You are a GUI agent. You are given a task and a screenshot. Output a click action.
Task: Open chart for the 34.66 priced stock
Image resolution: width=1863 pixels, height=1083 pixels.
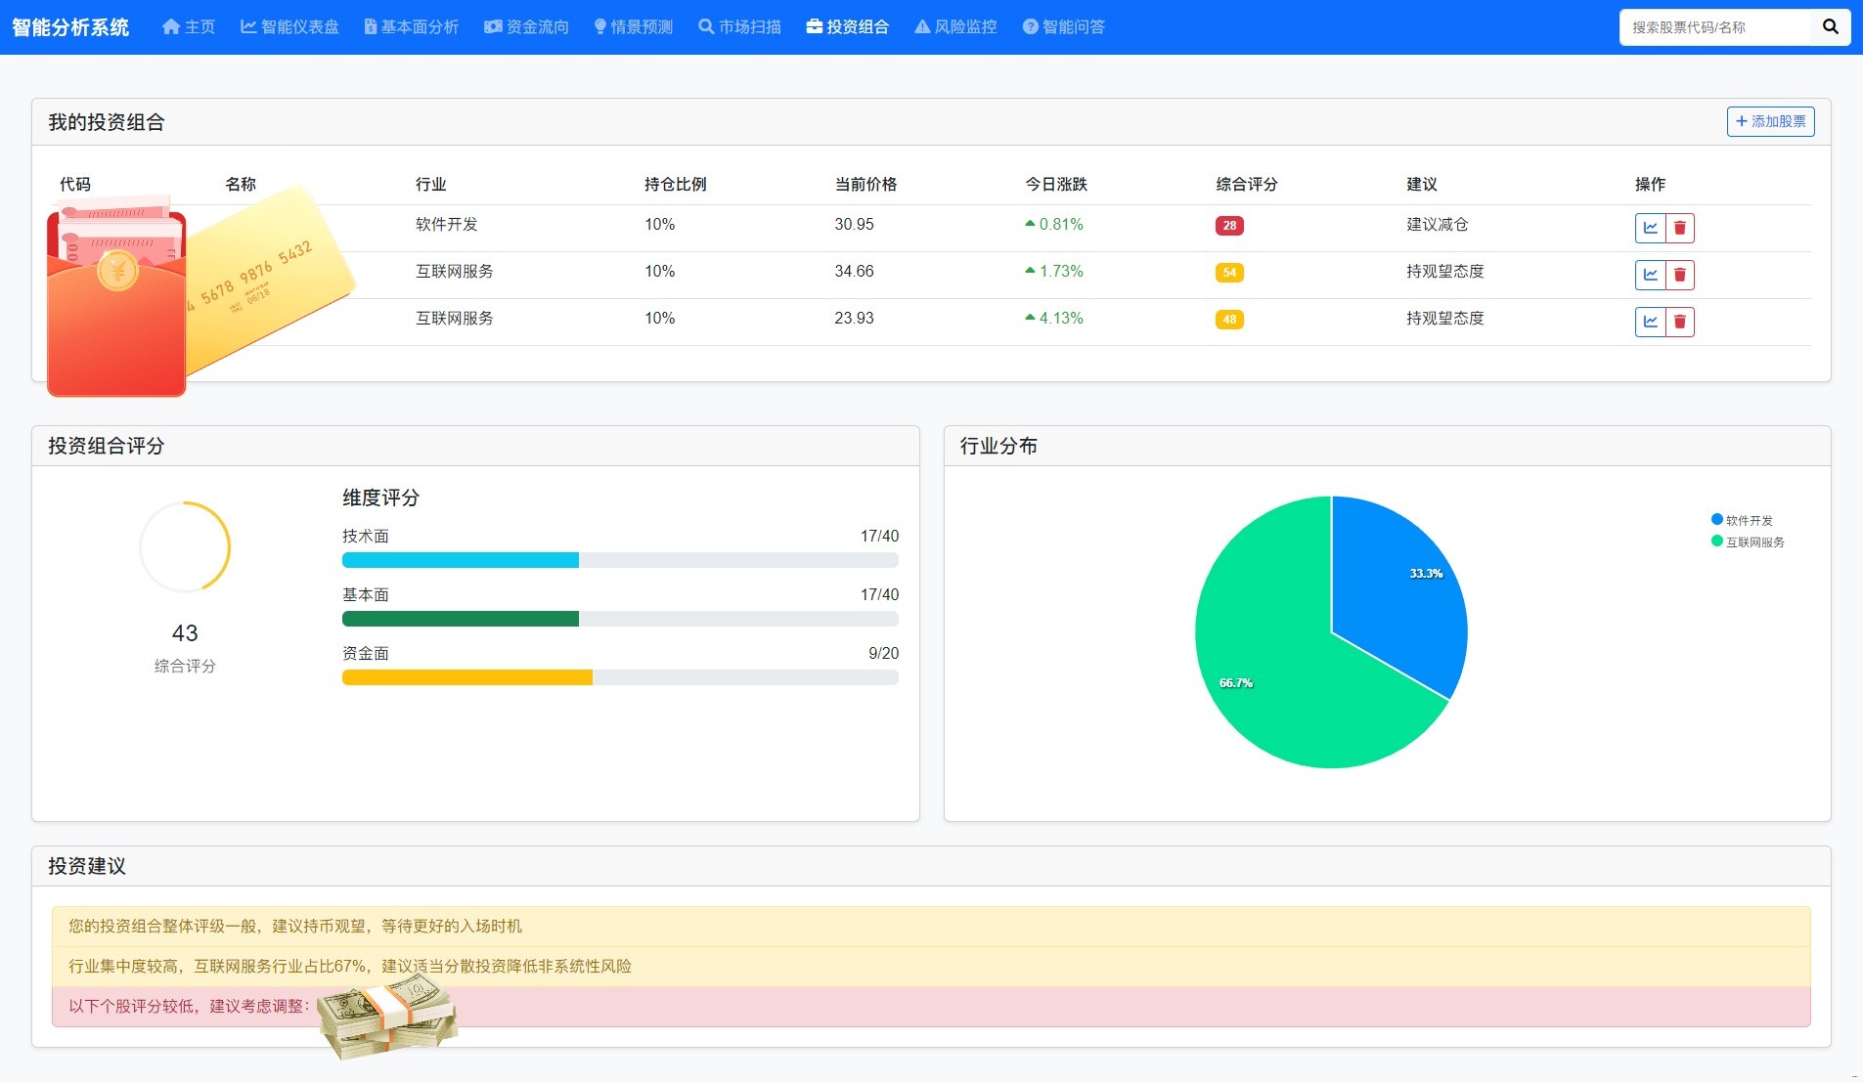click(x=1650, y=275)
